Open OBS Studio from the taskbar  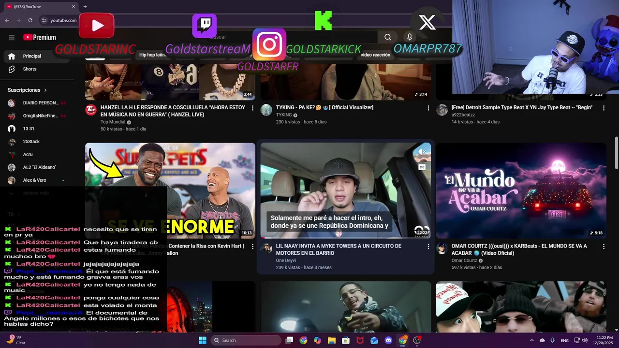[x=417, y=340]
